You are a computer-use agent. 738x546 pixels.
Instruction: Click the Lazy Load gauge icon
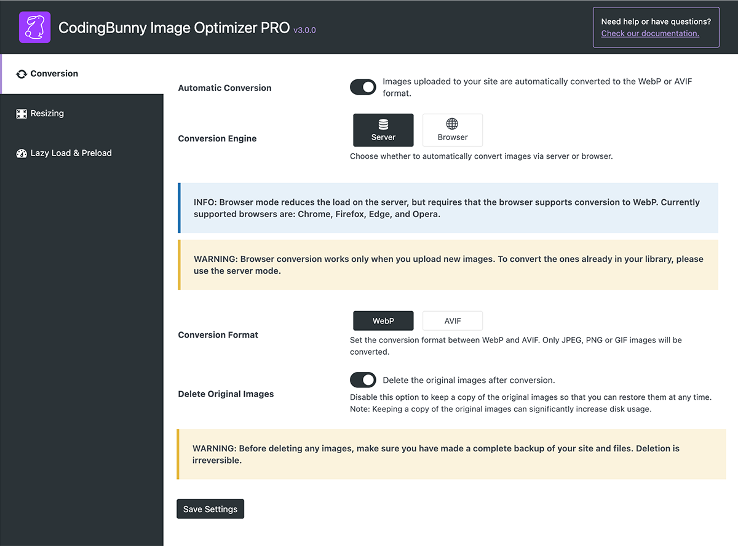(22, 154)
